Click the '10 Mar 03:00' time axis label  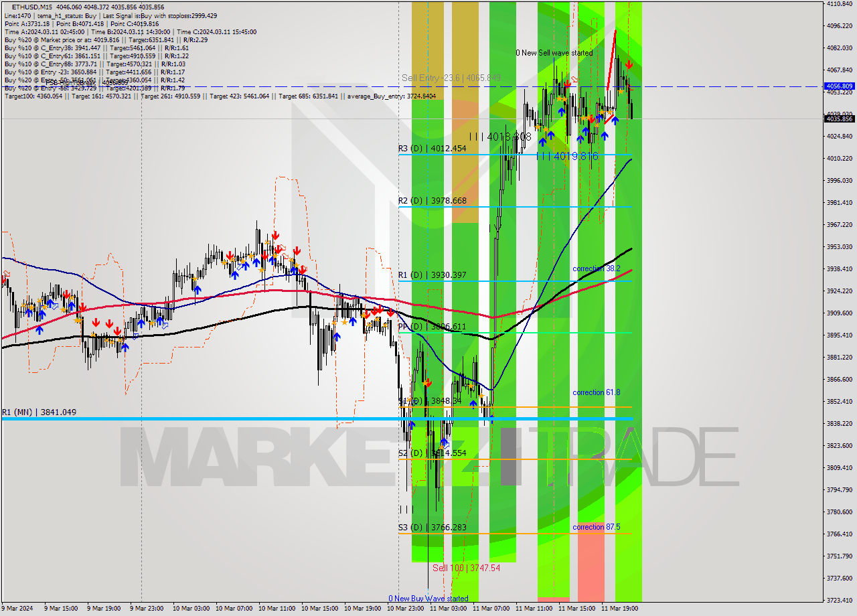click(x=191, y=609)
